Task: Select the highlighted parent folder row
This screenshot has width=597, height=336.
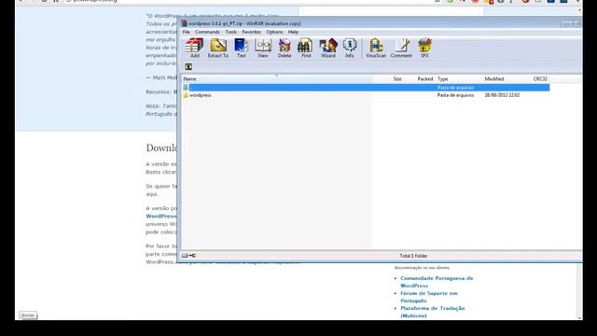Action: click(x=366, y=88)
